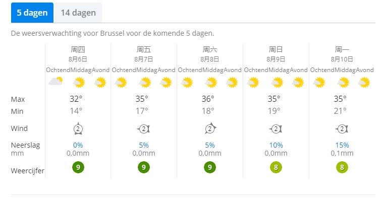
Task: Click the wind direction icon for 周四
Action: point(78,128)
